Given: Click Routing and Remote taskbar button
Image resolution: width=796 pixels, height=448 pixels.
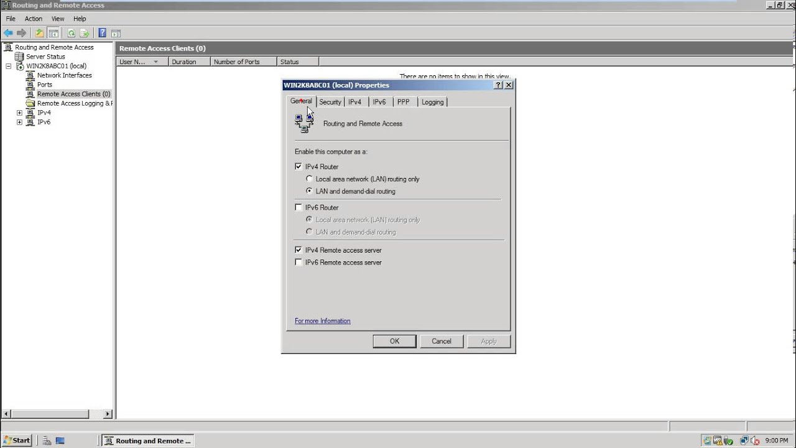Looking at the screenshot, I should point(148,441).
